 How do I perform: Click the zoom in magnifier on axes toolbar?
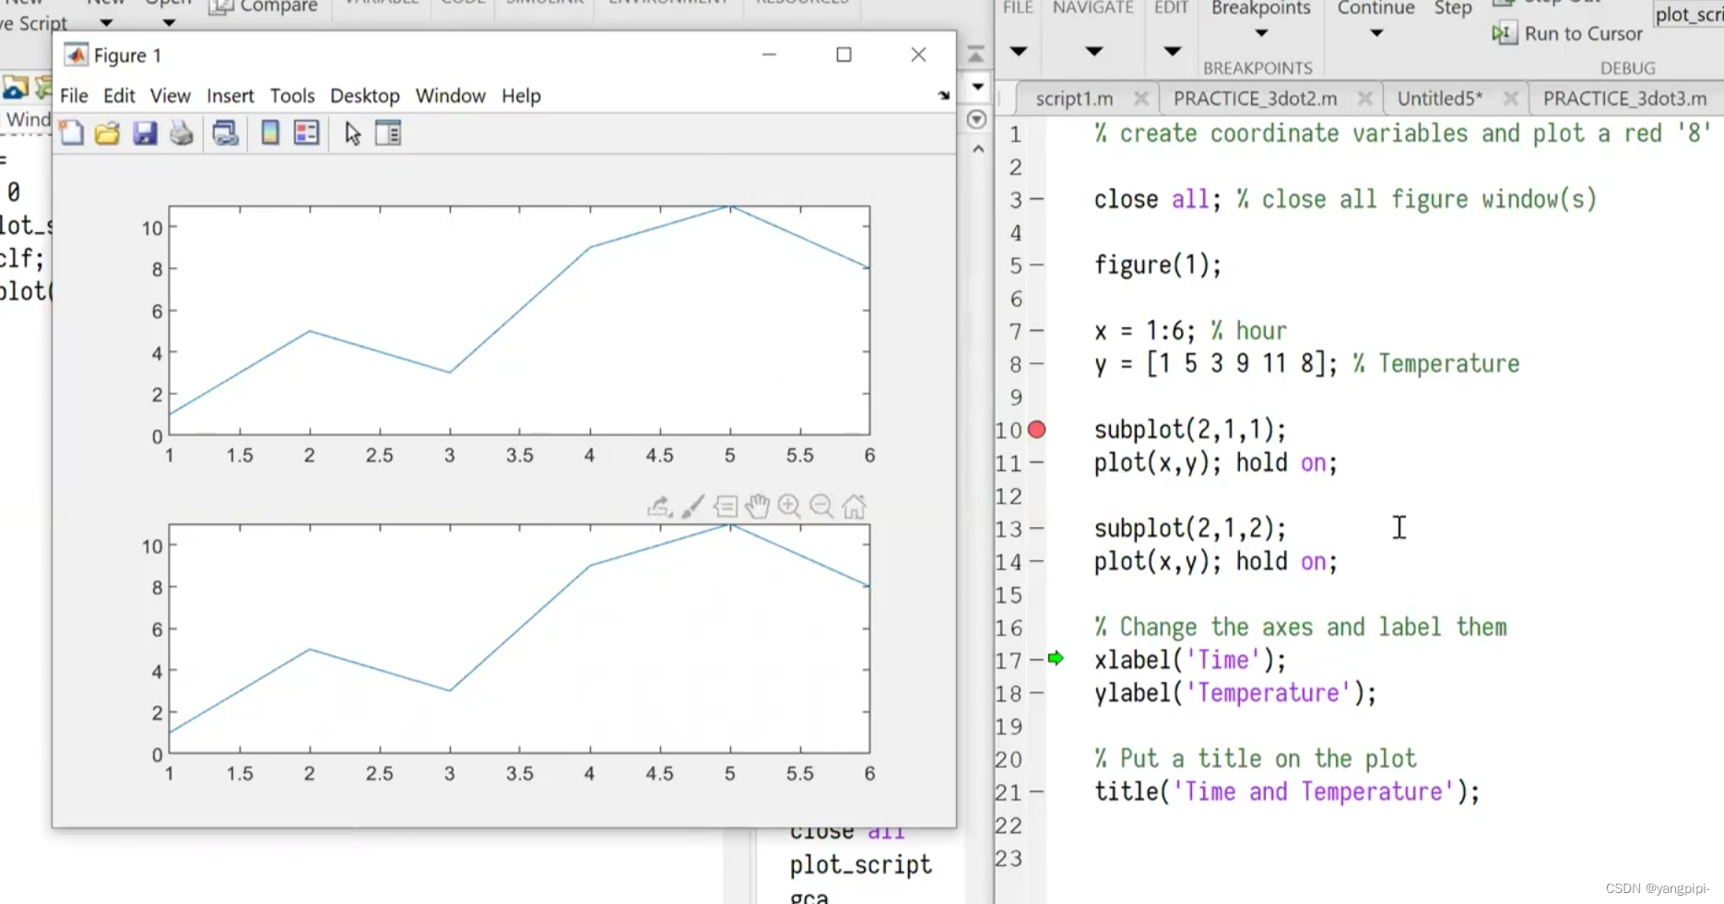pos(789,506)
